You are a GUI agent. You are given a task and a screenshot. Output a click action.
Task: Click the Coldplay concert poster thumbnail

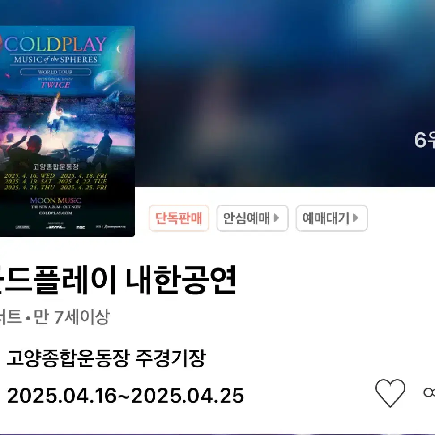(x=67, y=131)
